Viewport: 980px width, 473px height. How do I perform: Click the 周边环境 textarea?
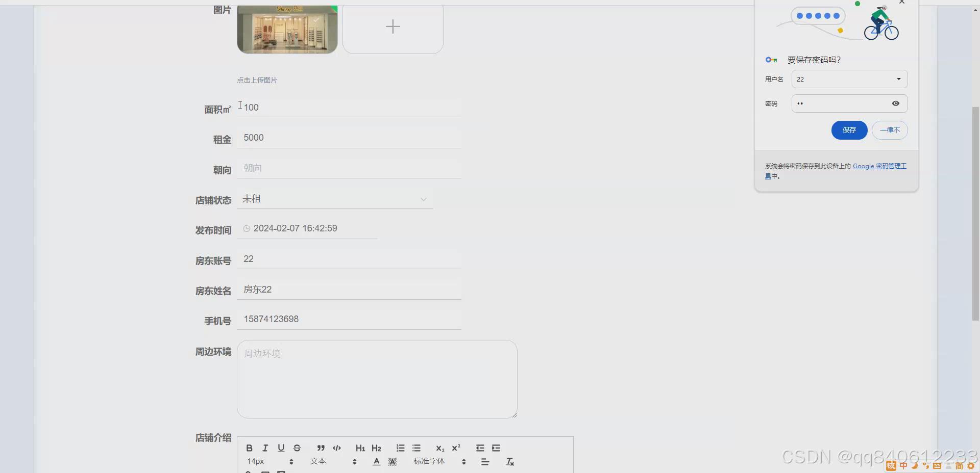(377, 379)
